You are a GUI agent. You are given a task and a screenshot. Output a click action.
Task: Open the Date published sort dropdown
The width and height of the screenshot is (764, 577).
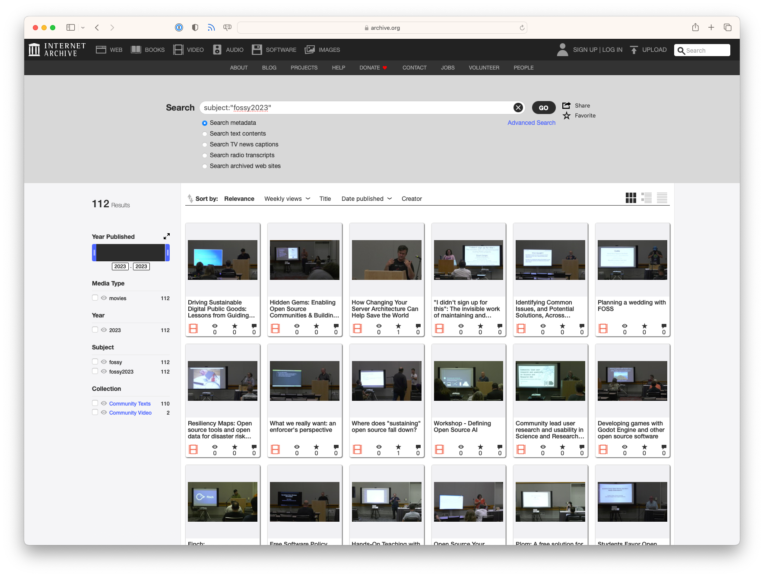click(366, 199)
